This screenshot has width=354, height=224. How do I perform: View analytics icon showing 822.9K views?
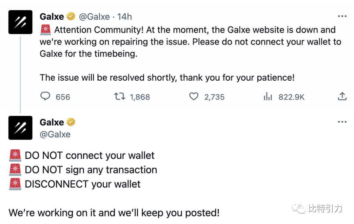click(268, 96)
